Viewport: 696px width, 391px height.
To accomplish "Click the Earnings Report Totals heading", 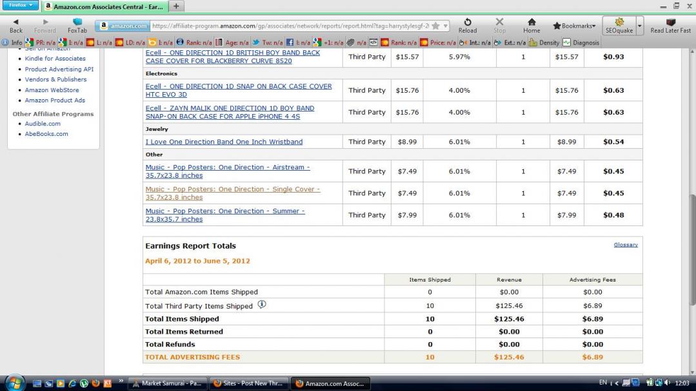I will 190,246.
